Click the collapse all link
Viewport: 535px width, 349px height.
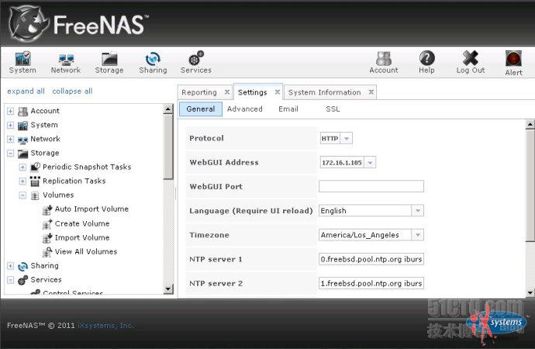(x=72, y=92)
